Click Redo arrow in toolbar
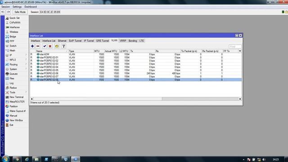This screenshot has width=288, height=162. (x=9, y=12)
